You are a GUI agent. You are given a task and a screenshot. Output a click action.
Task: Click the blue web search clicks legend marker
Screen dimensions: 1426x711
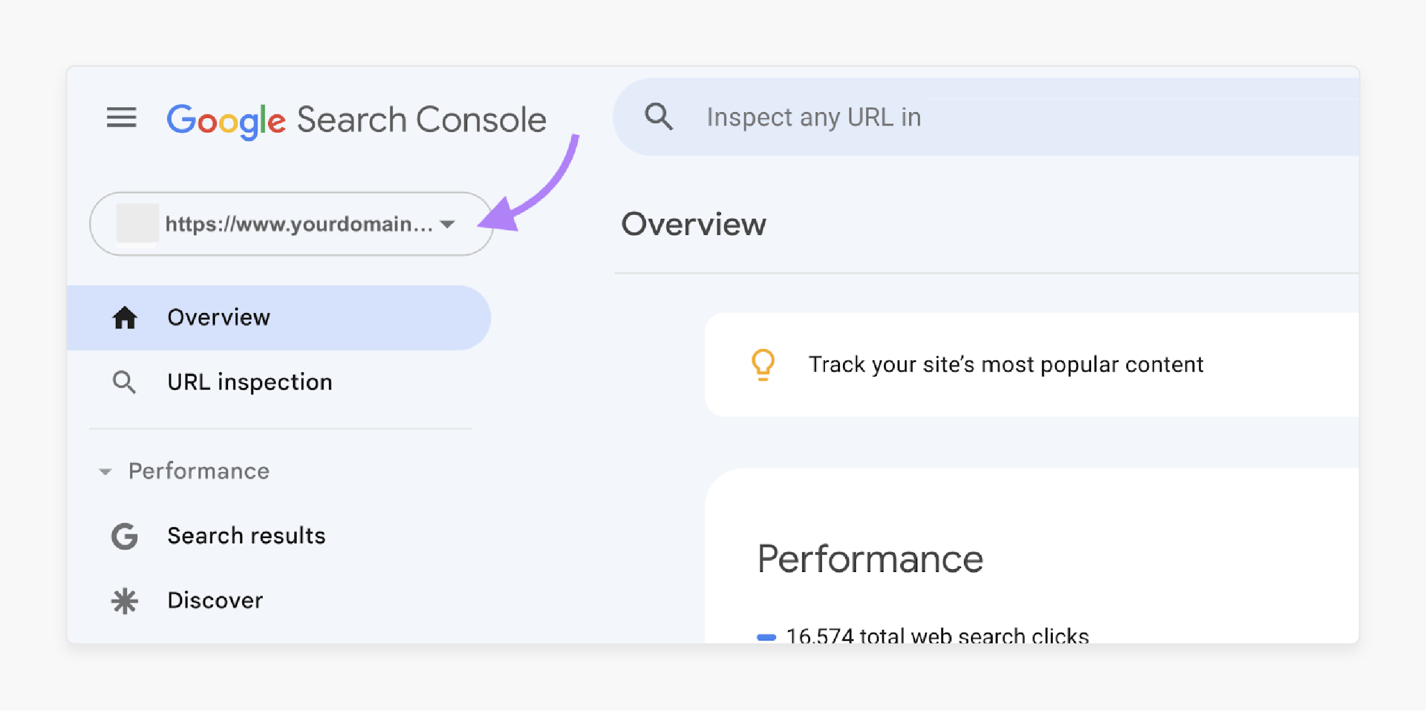766,638
